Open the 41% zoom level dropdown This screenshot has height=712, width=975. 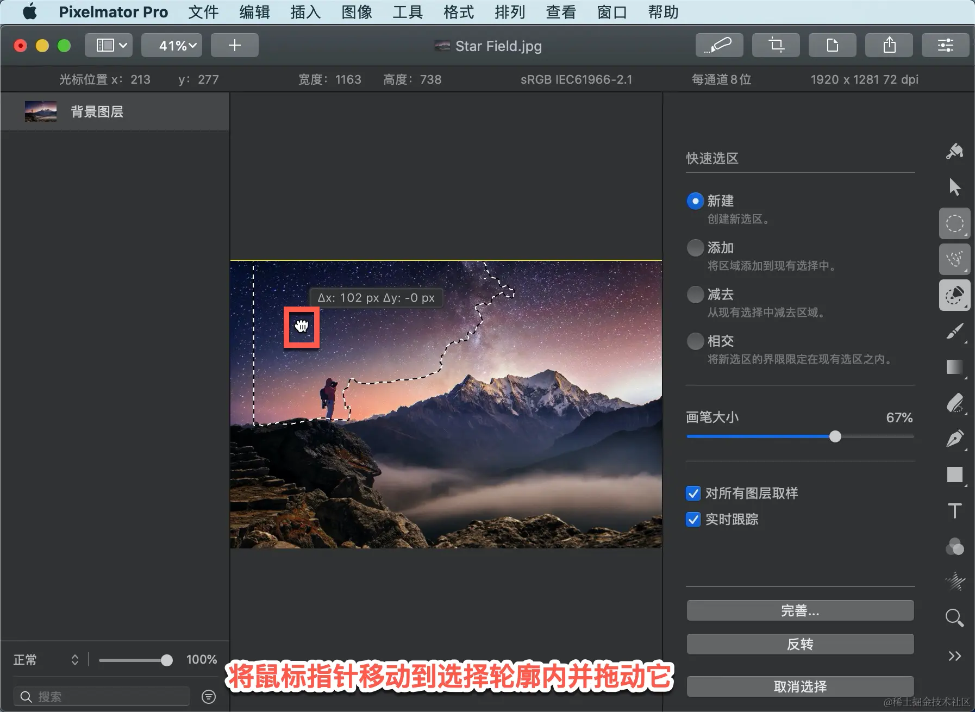[172, 45]
